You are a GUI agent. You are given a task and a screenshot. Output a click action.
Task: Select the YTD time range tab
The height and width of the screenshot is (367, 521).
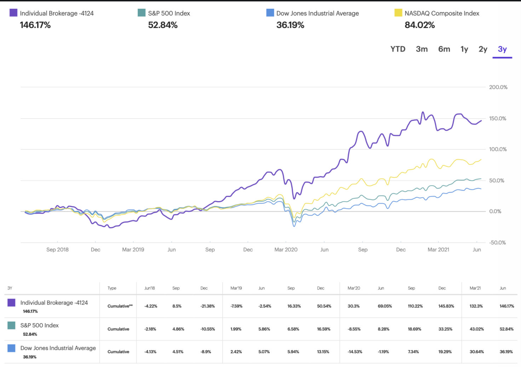click(x=398, y=49)
